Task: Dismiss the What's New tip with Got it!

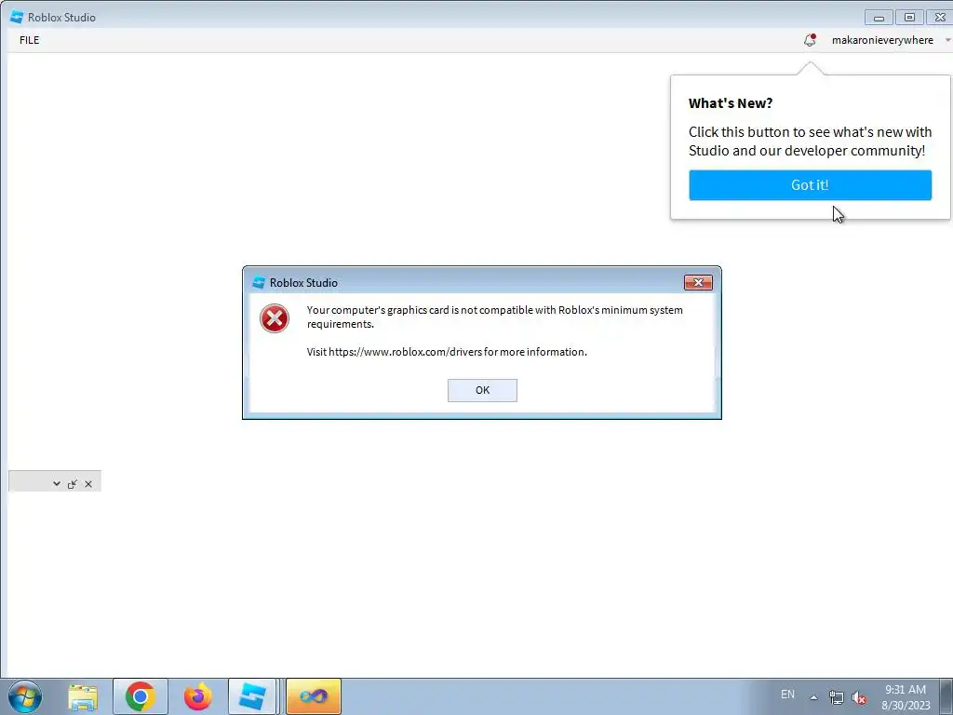Action: (x=810, y=185)
